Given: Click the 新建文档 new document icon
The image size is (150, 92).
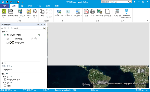Looking at the screenshot, I should pos(59,11).
